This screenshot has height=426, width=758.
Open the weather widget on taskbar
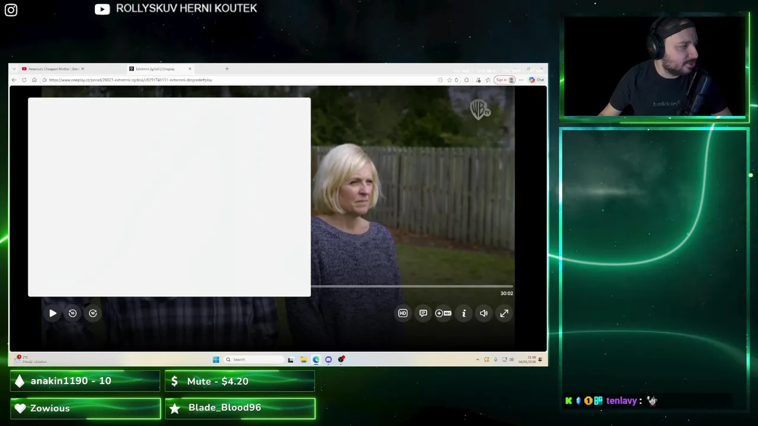pos(31,359)
